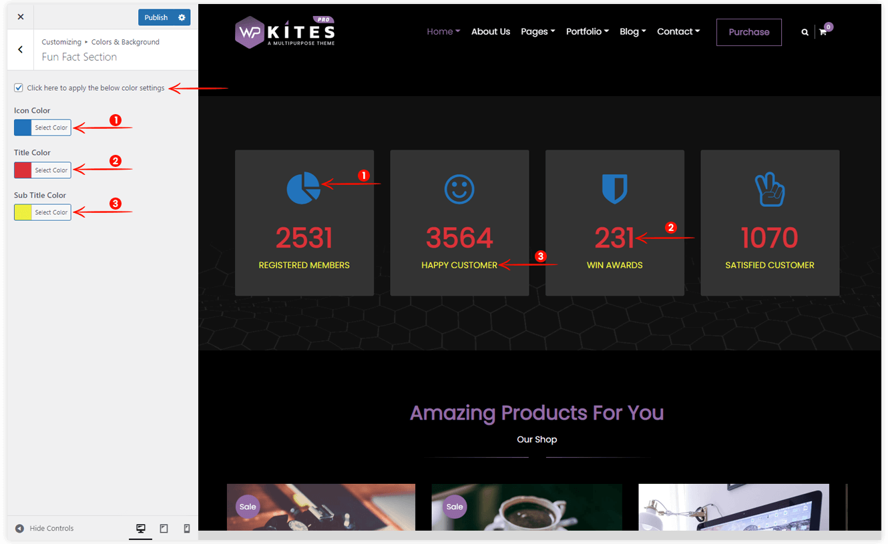Viewport: 888px width, 544px height.
Task: Switch to mobile preview icon
Action: [x=186, y=529]
